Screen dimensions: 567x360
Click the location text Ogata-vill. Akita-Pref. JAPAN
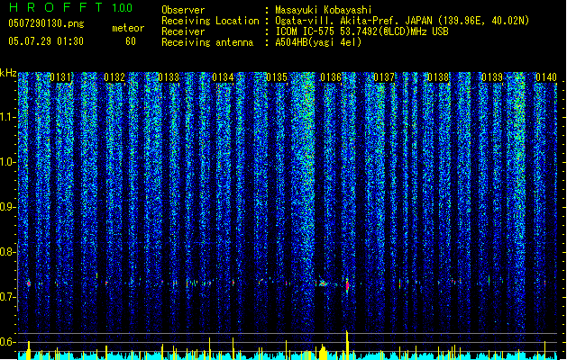pos(353,21)
